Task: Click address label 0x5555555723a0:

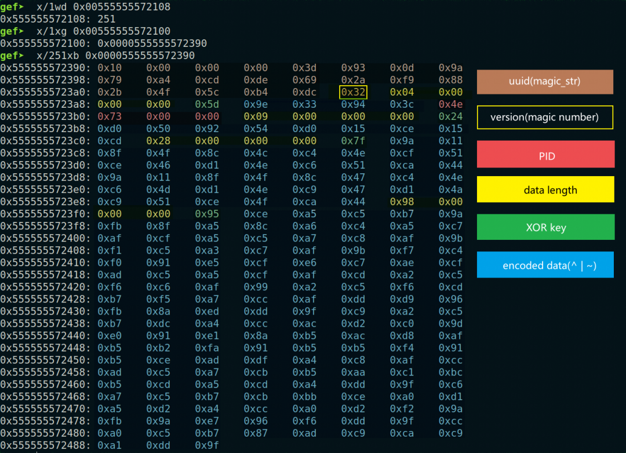Action: coord(46,92)
